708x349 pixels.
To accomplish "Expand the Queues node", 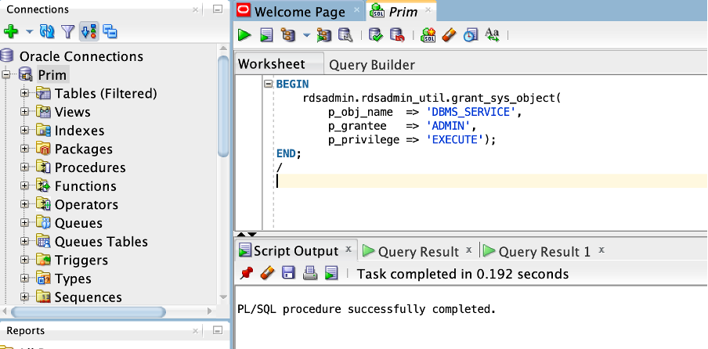I will pyautogui.click(x=24, y=222).
